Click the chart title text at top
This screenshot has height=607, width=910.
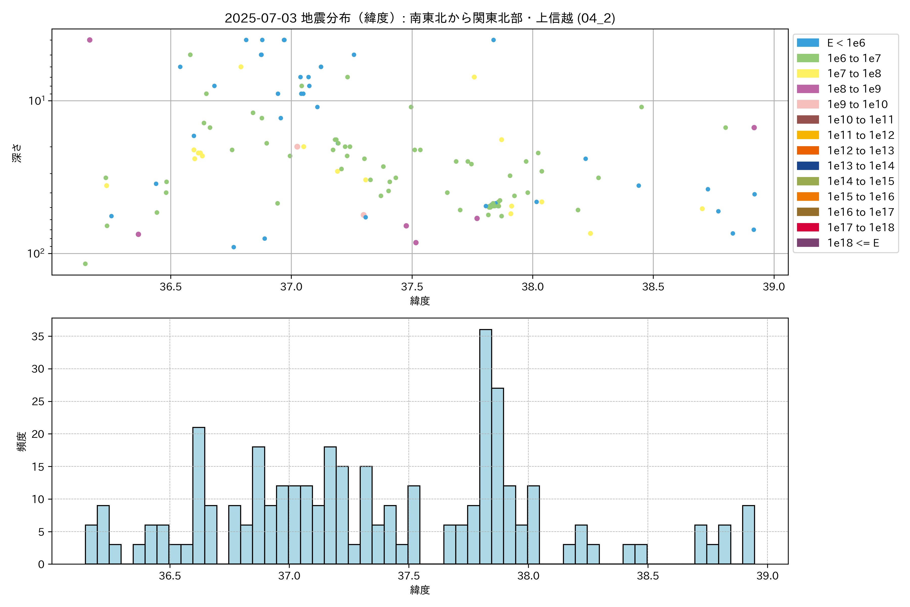coord(420,18)
